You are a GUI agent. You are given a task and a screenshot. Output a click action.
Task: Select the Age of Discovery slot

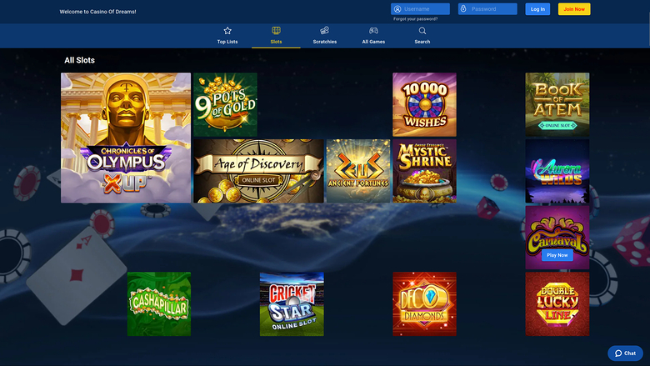click(258, 171)
